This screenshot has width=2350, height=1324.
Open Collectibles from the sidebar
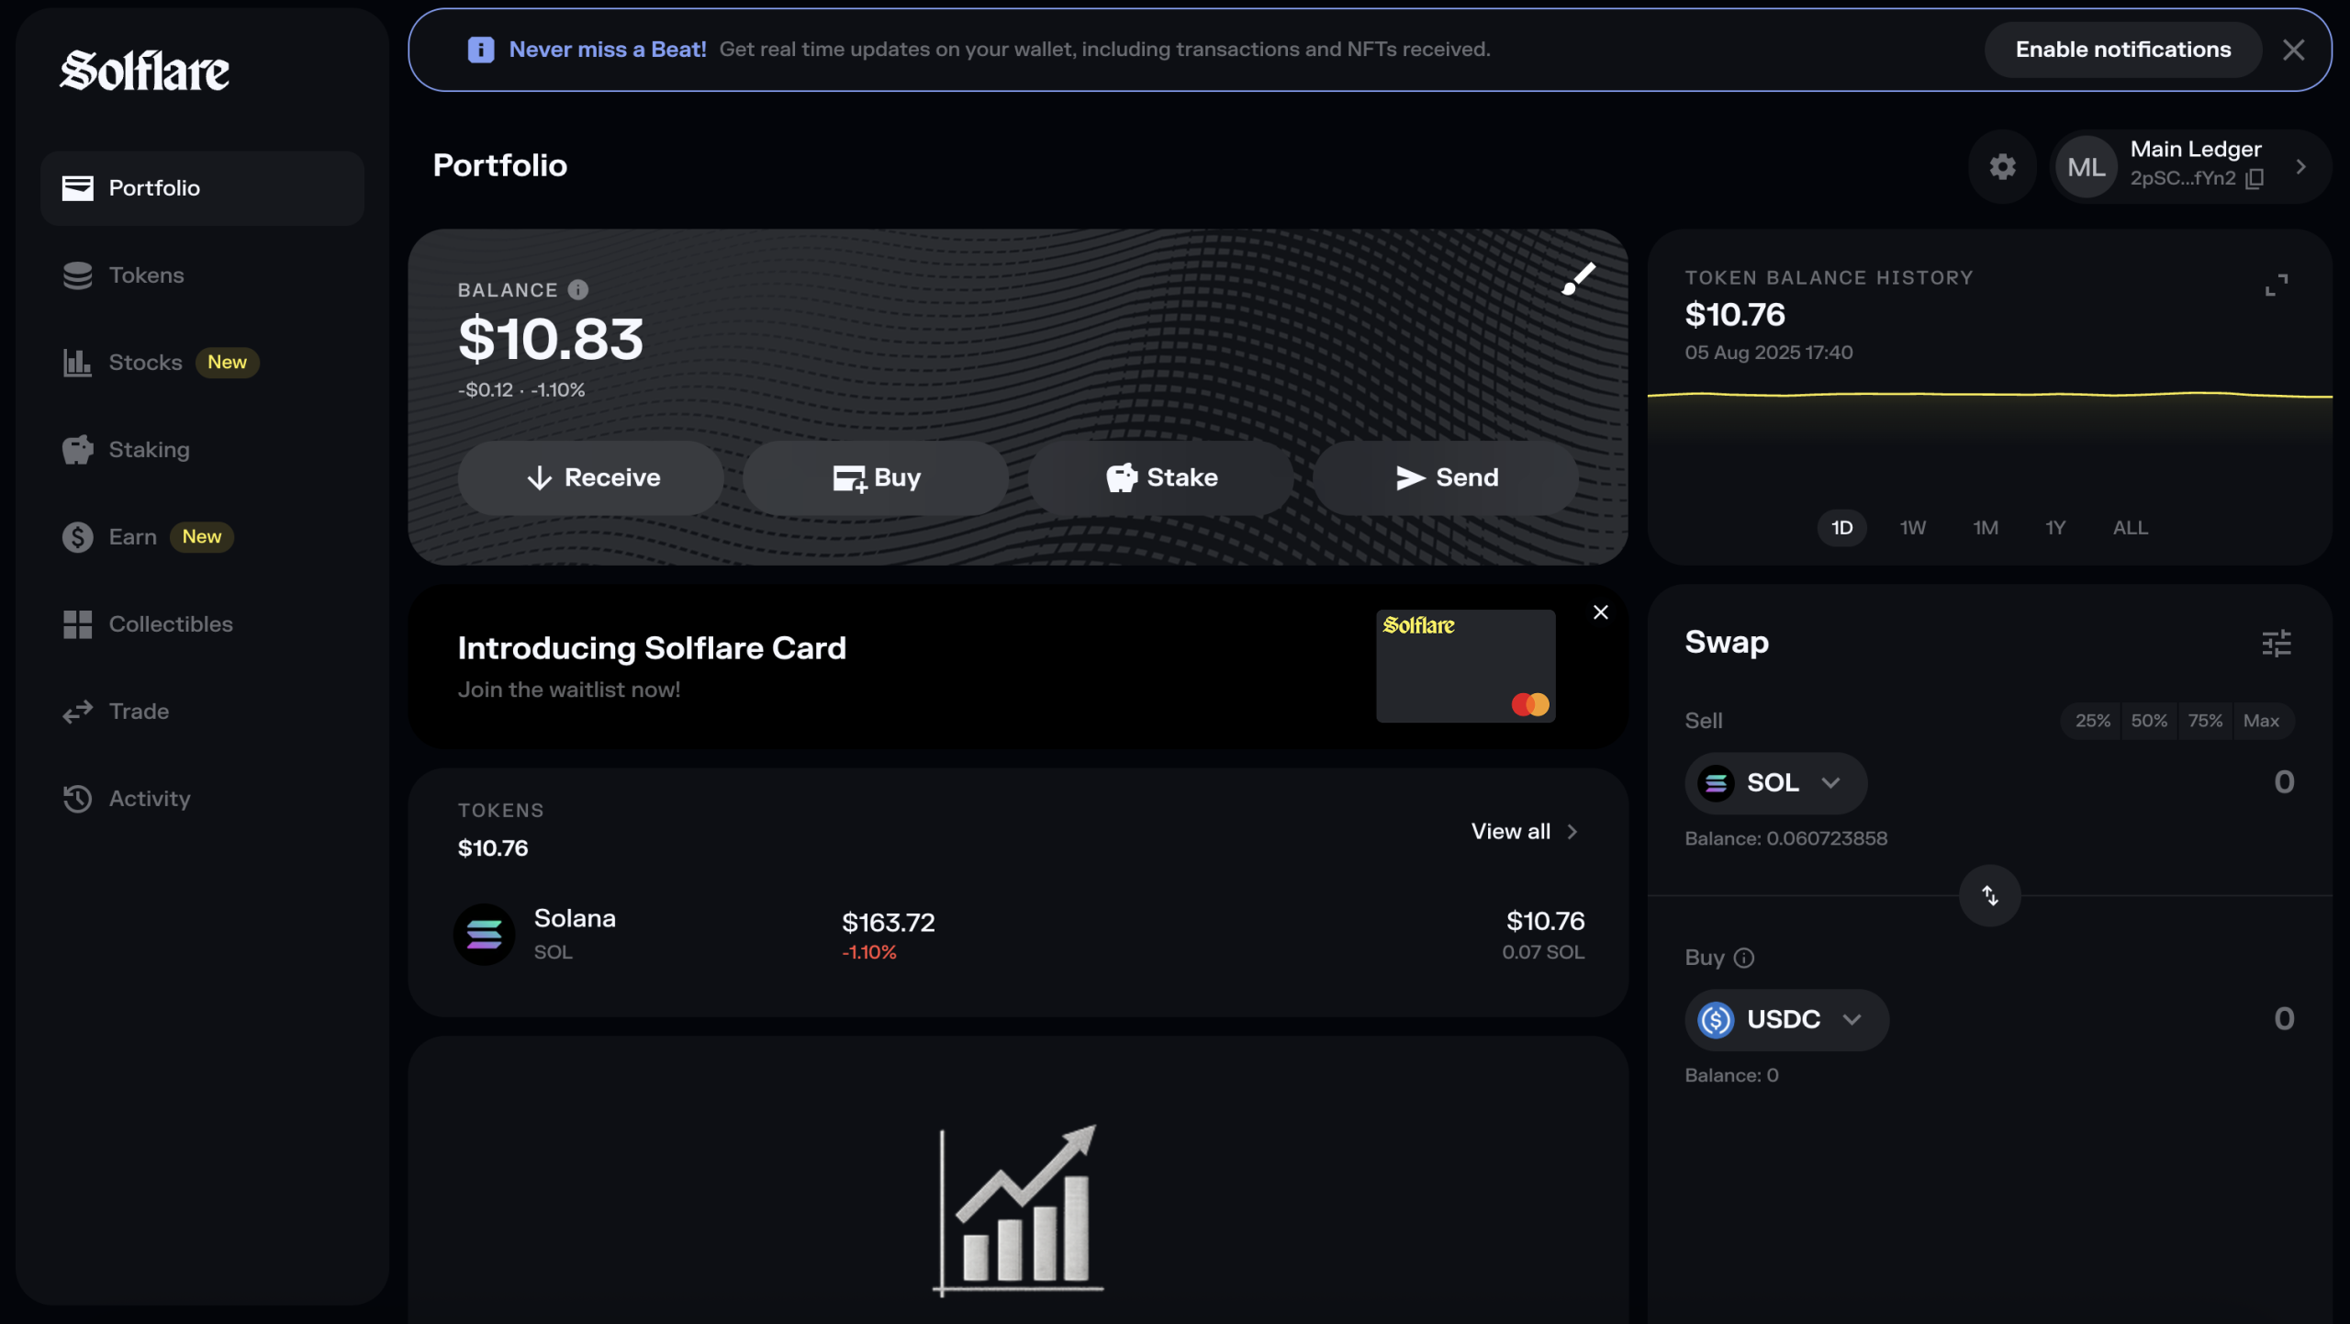pos(171,624)
